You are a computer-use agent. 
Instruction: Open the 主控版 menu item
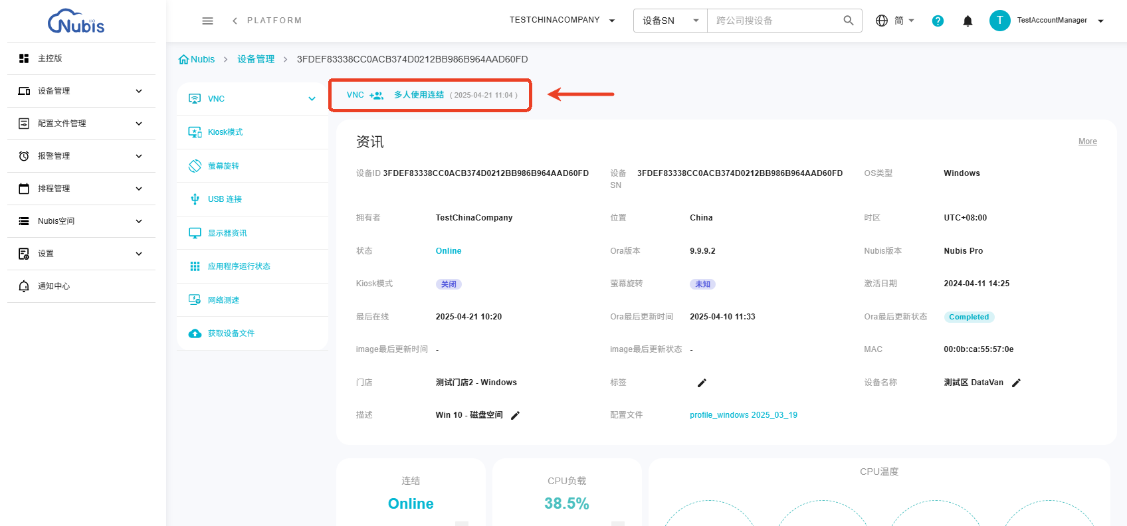[x=81, y=58]
